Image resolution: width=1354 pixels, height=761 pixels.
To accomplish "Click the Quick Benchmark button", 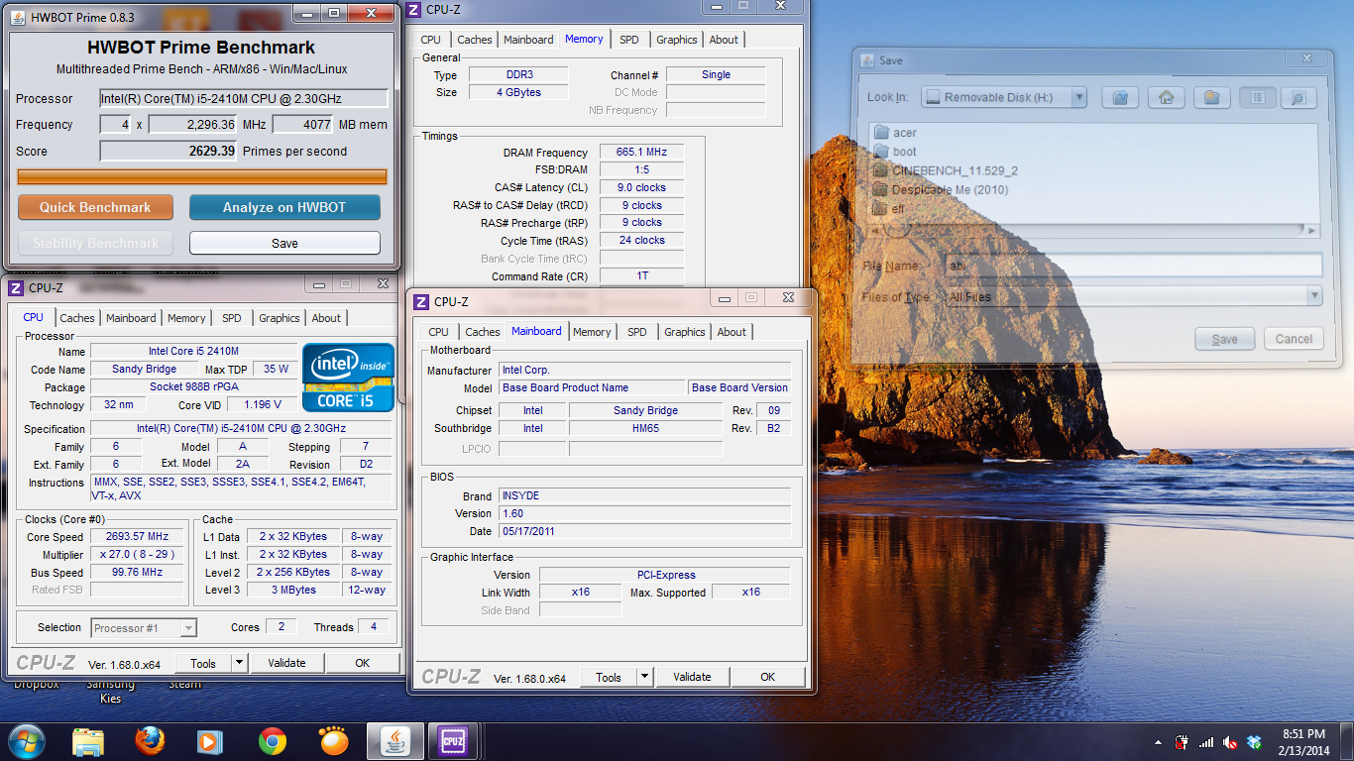I will (x=95, y=207).
